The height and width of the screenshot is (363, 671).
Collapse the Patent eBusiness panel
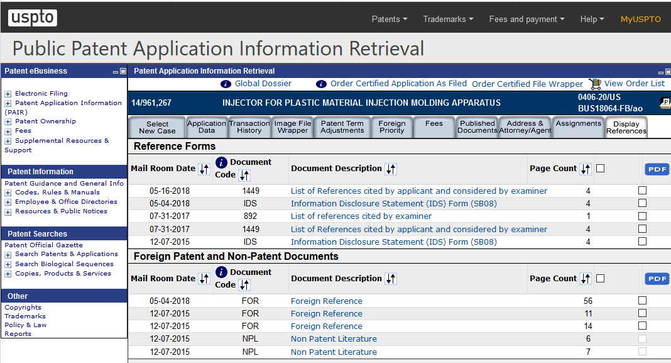pyautogui.click(x=114, y=71)
